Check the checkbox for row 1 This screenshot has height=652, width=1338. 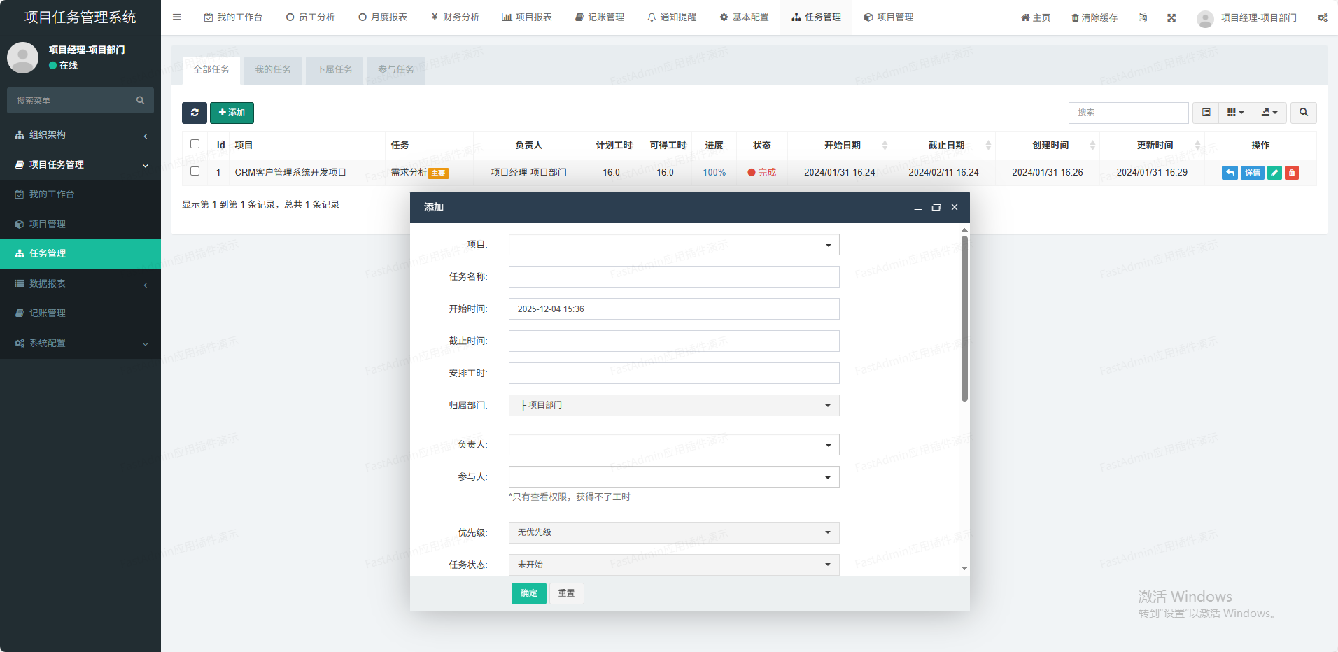[x=195, y=171]
